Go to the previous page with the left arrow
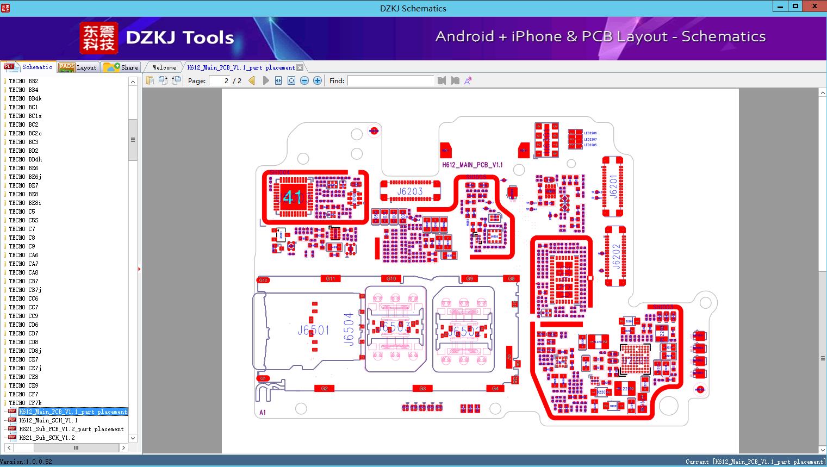The width and height of the screenshot is (827, 467). coord(252,80)
